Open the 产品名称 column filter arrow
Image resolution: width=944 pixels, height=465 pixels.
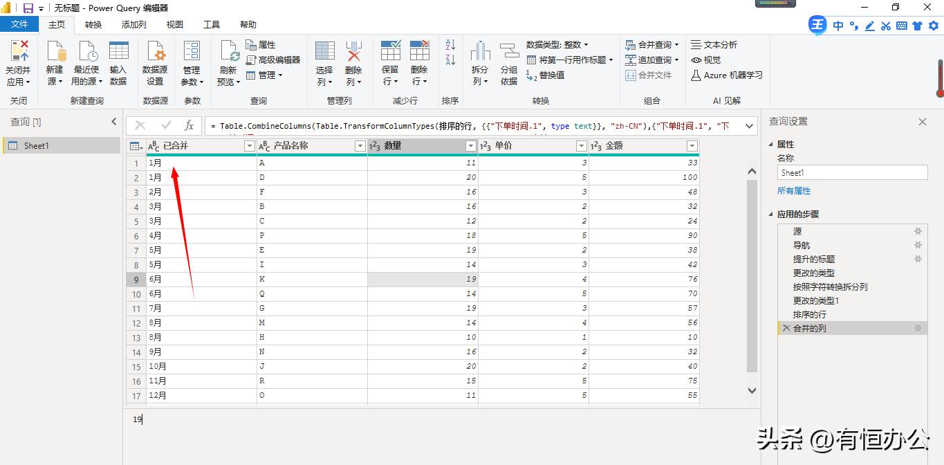[x=360, y=146]
